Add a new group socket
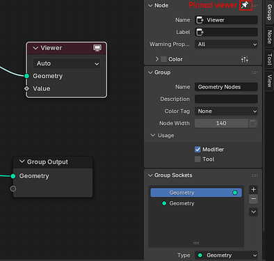 253,189
